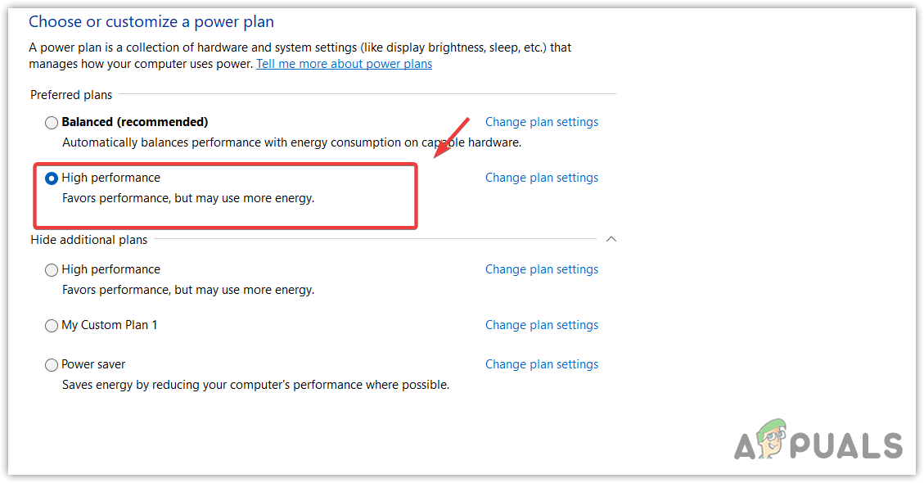Click the Preferred plans section label
This screenshot has height=483, width=924.
click(71, 95)
